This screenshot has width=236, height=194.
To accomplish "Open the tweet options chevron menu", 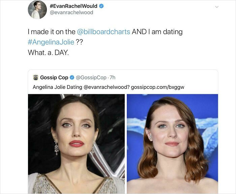I will (x=216, y=6).
